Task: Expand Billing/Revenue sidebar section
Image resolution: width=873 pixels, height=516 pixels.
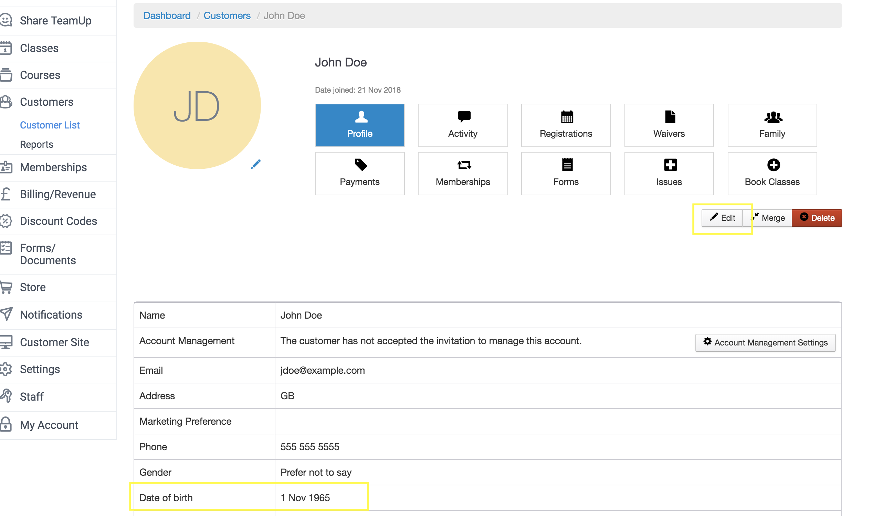Action: (x=58, y=194)
